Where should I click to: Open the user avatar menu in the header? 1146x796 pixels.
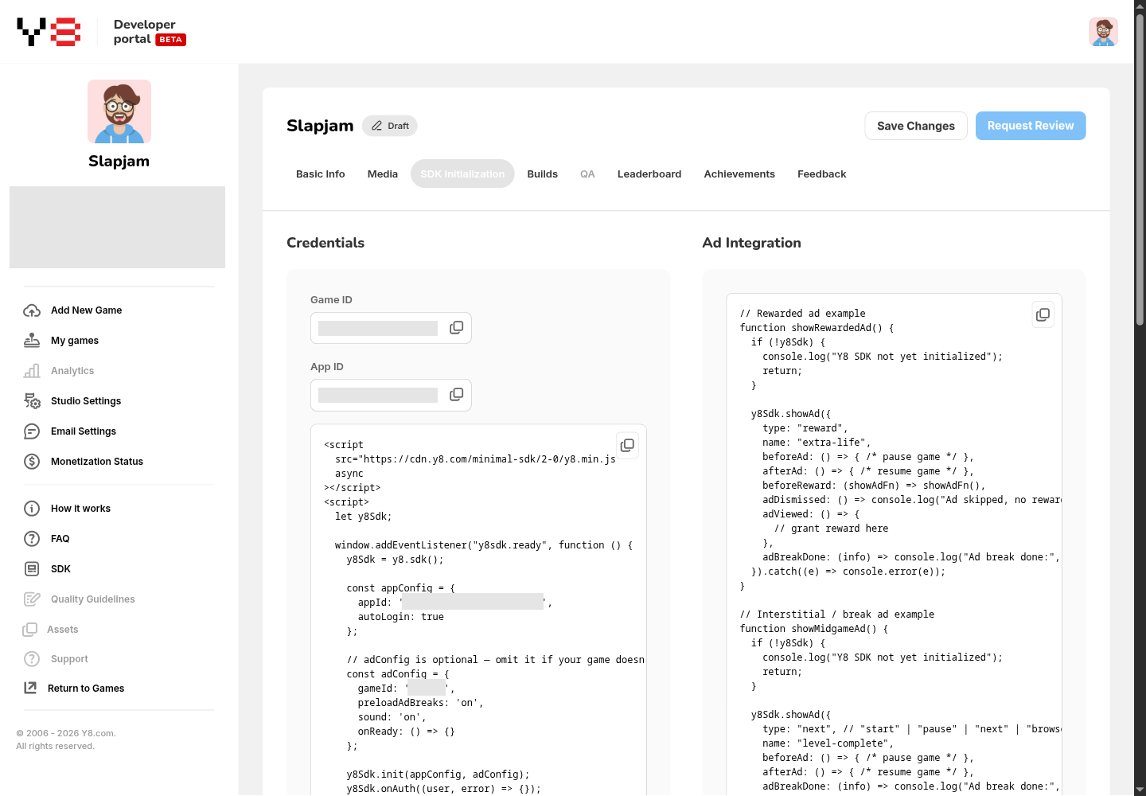coord(1103,32)
